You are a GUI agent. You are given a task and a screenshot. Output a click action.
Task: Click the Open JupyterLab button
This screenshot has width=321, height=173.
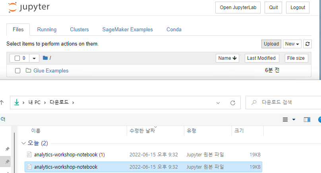[238, 8]
